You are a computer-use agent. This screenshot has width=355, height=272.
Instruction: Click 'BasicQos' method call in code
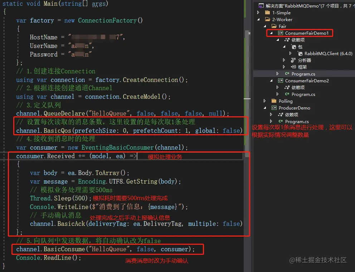tap(58, 131)
